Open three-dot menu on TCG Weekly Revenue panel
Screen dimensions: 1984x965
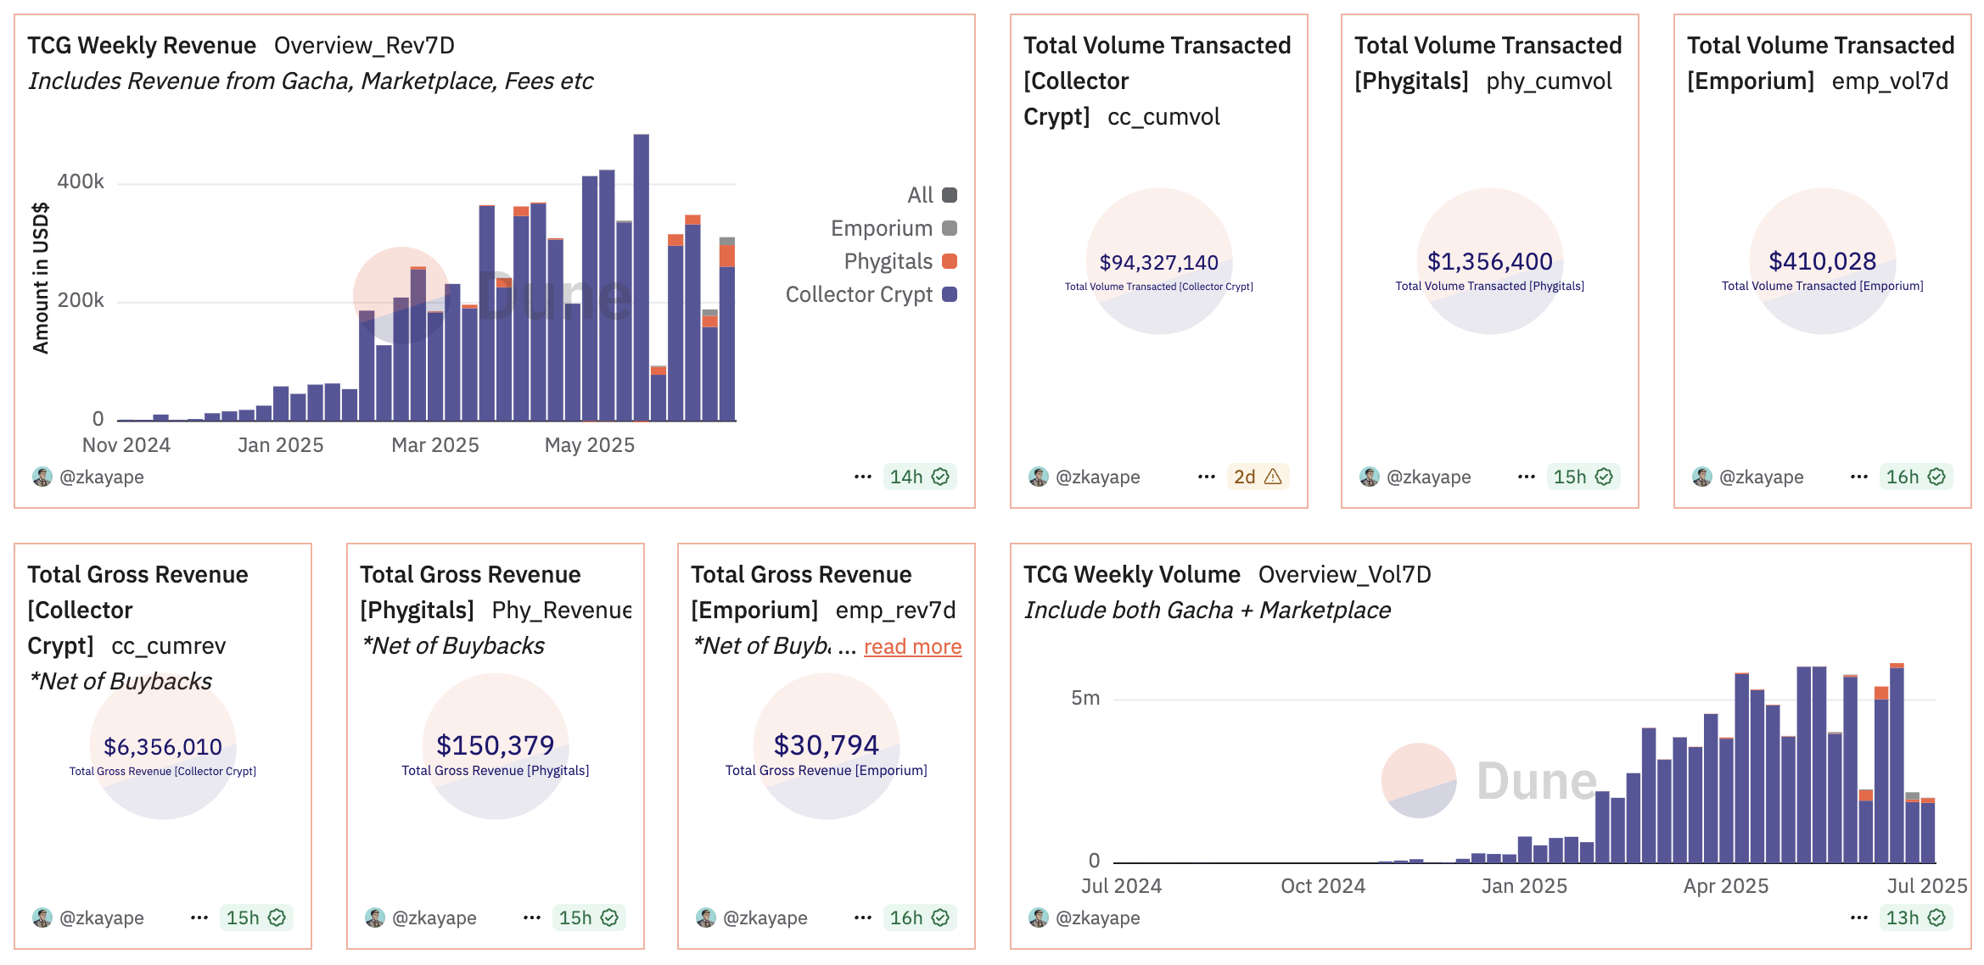click(862, 477)
